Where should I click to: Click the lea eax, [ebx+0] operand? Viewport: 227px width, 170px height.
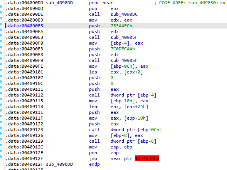[x=127, y=72]
